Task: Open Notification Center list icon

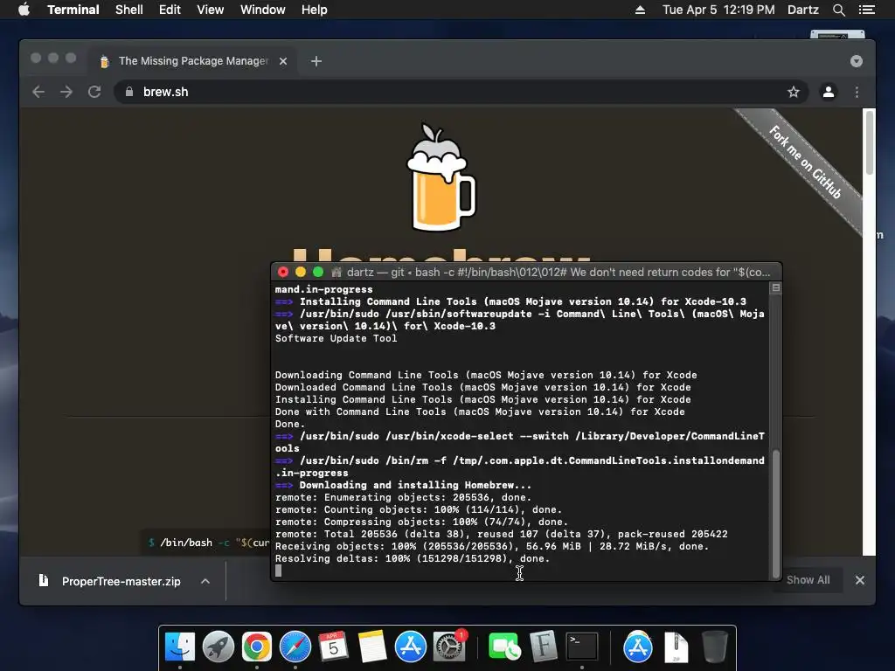Action: (866, 10)
